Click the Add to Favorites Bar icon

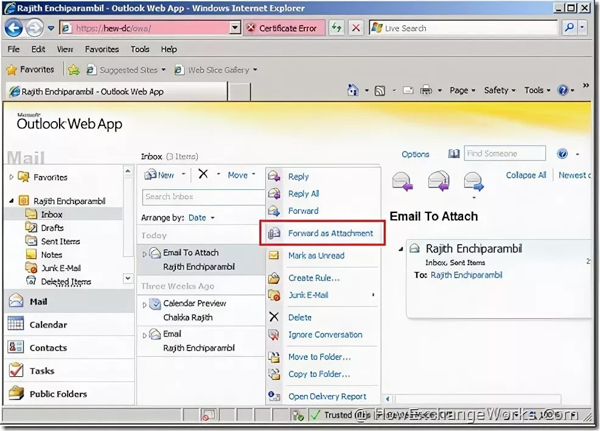[74, 69]
